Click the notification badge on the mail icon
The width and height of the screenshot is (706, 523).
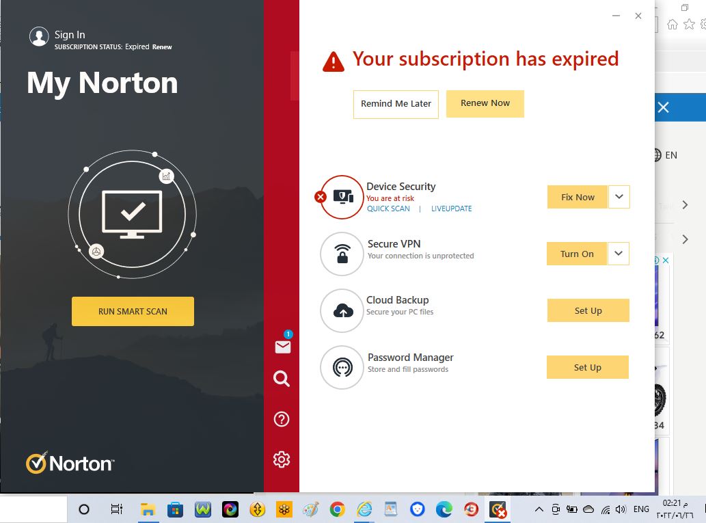[288, 334]
